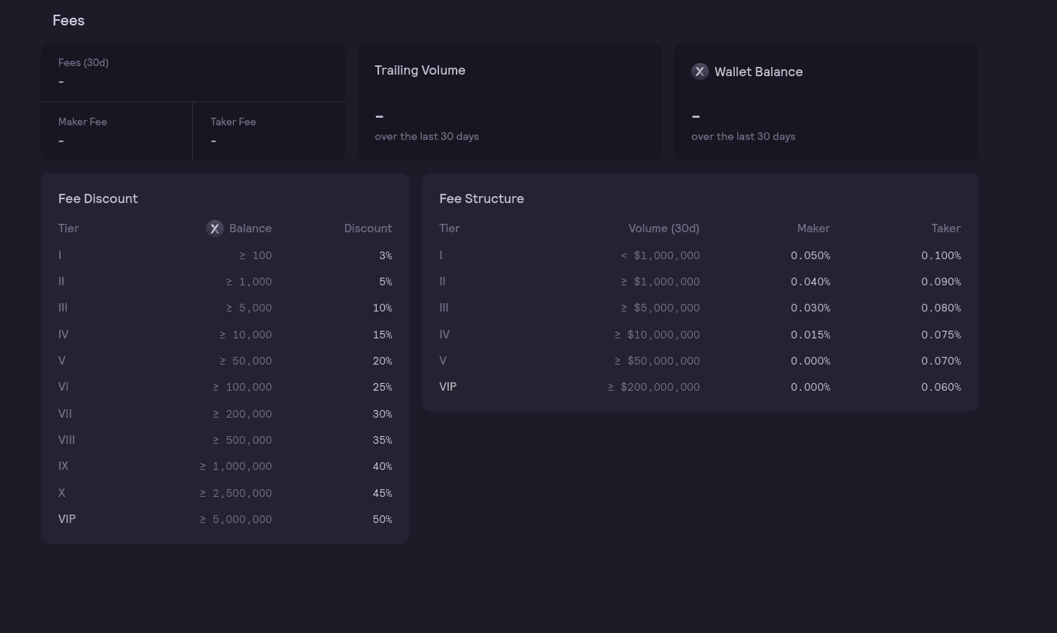The width and height of the screenshot is (1057, 633).
Task: Select the Trailing Volume card
Action: 509,102
